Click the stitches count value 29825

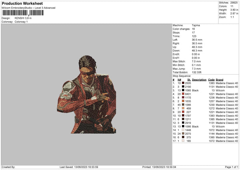234,3
